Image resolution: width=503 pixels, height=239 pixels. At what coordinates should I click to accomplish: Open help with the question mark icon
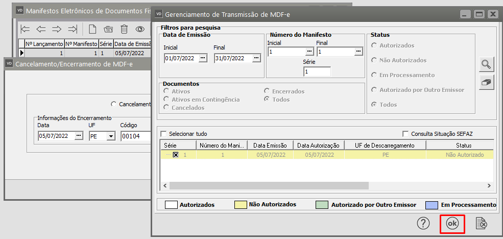point(423,223)
